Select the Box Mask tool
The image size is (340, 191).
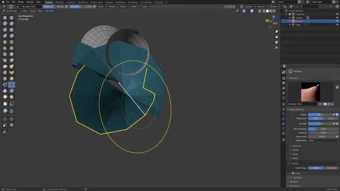coord(5,104)
